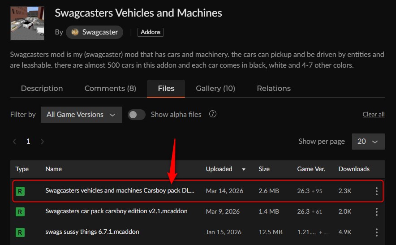Sort by Uploaded column header
The image size is (396, 245).
pos(219,169)
